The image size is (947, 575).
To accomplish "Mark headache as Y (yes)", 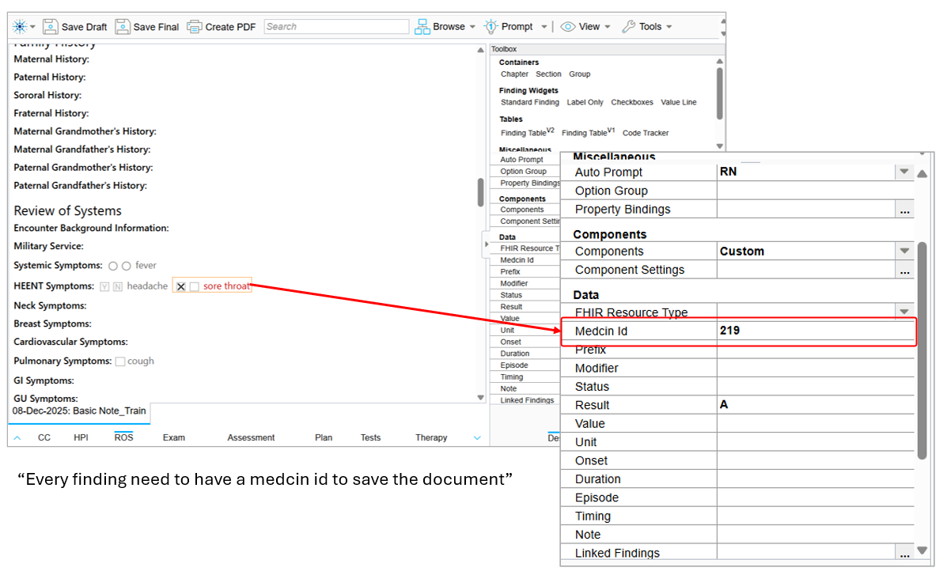I will click(x=104, y=286).
